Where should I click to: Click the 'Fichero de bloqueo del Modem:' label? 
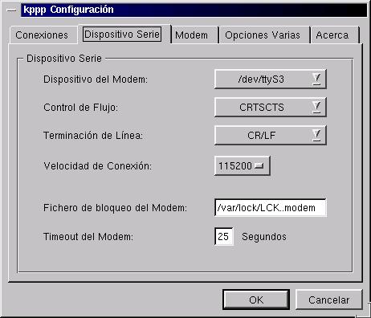(115, 208)
